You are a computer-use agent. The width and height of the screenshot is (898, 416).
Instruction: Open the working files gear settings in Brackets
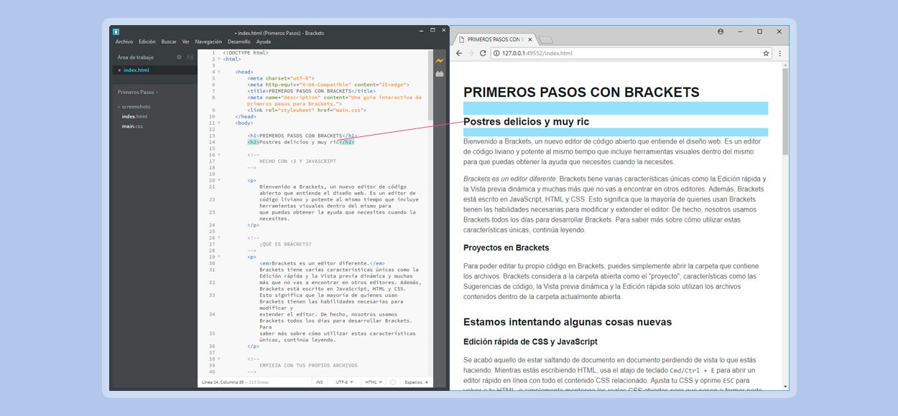pyautogui.click(x=179, y=57)
